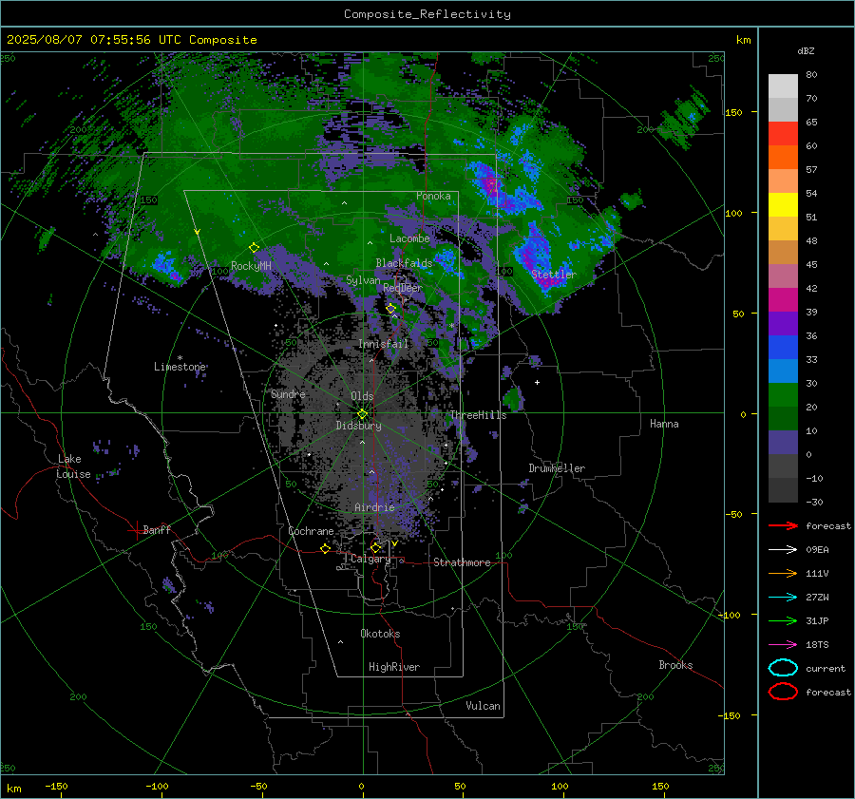
Task: Click the Lake Louise label
Action: (74, 466)
